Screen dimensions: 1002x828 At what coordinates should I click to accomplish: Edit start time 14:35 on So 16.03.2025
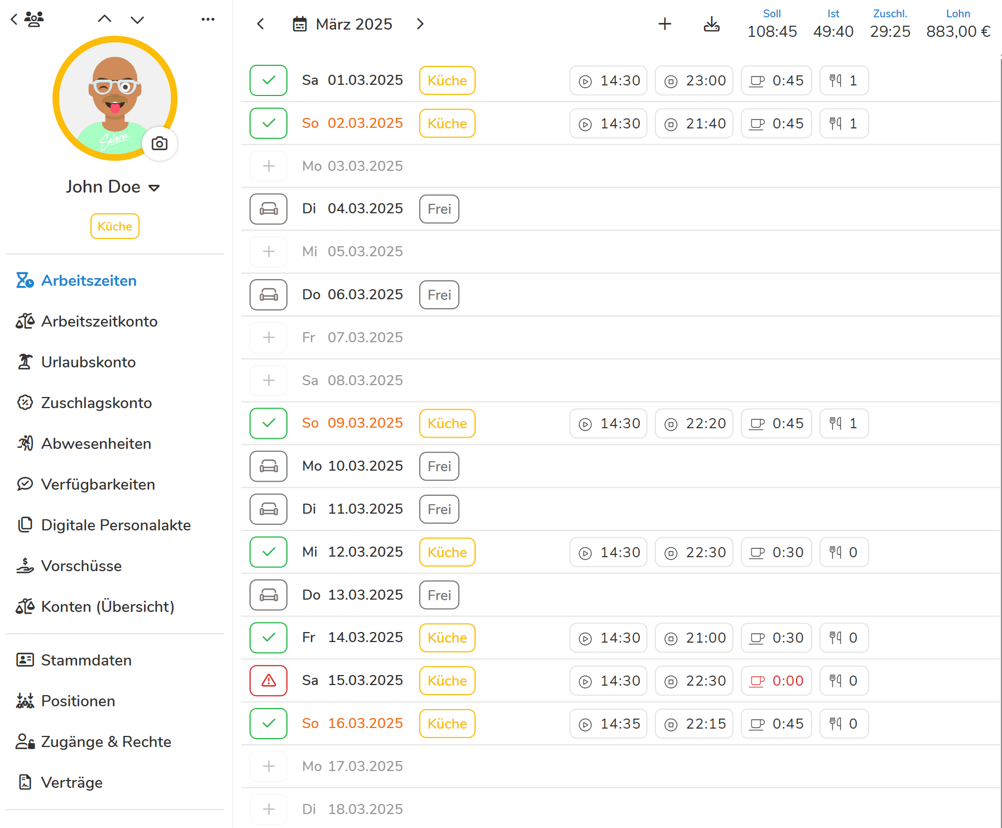pyautogui.click(x=608, y=724)
